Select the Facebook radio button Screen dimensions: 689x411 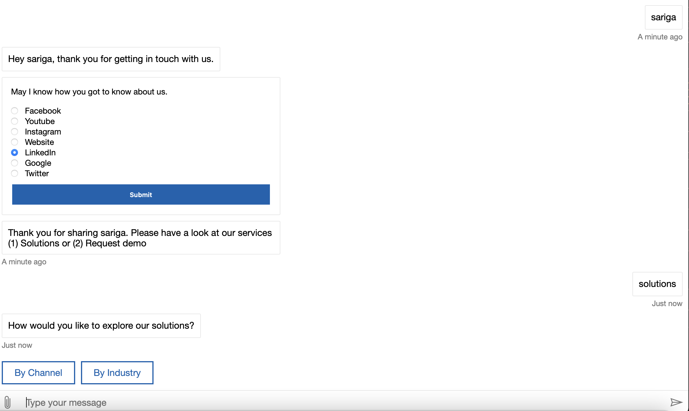(x=15, y=111)
